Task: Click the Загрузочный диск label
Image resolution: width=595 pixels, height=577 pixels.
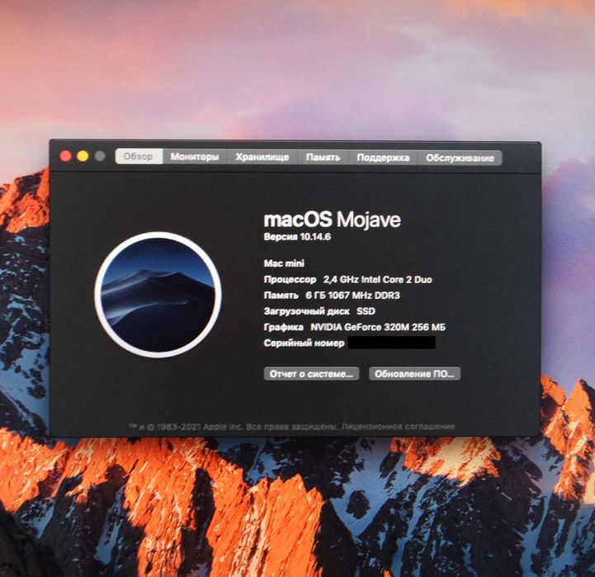Action: (x=307, y=311)
